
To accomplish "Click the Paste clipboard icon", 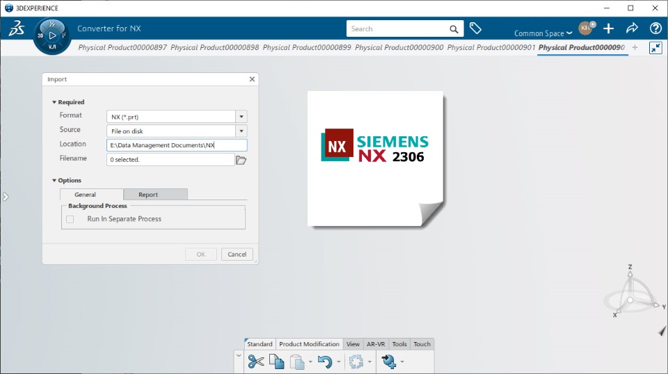I will point(297,362).
